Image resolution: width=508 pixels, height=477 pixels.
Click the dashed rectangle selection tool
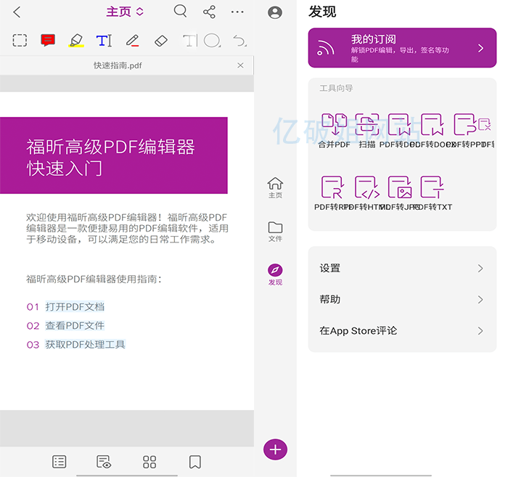point(20,41)
